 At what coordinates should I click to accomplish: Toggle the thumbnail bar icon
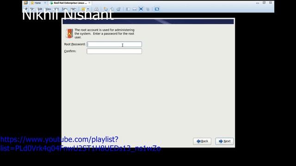tap(135, 9)
